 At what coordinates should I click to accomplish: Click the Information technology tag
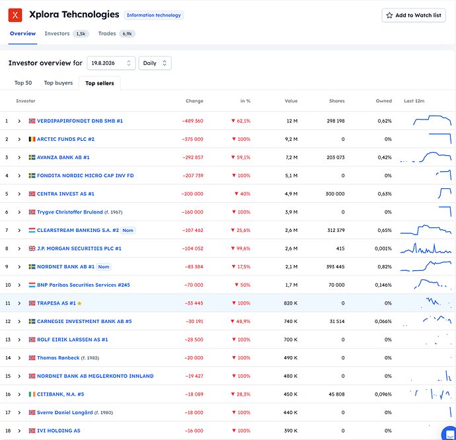[153, 15]
